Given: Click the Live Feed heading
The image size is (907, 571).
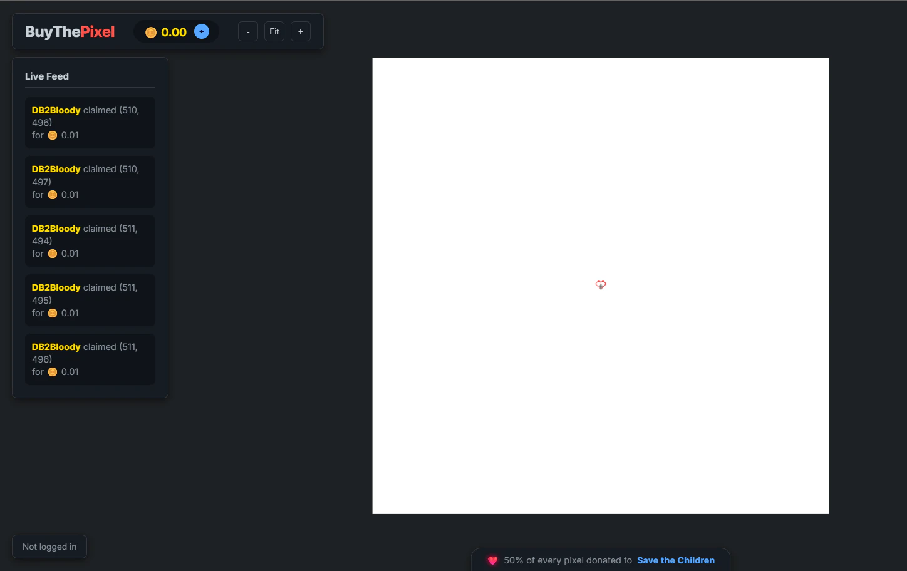Looking at the screenshot, I should 47,76.
